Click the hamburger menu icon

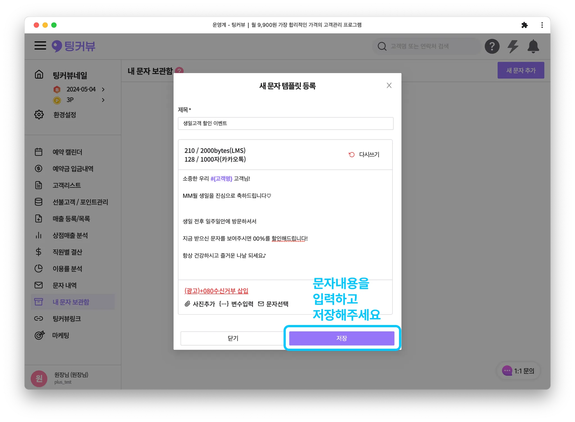tap(40, 46)
